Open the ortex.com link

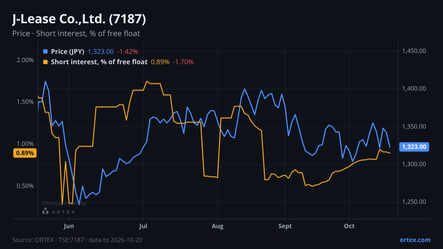(x=415, y=240)
